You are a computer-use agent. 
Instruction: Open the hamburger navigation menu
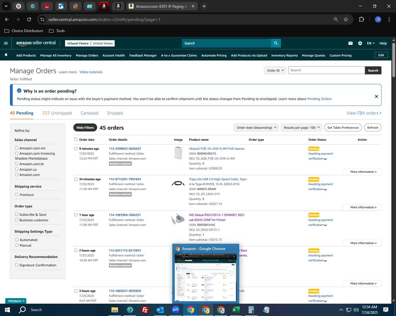pos(6,43)
